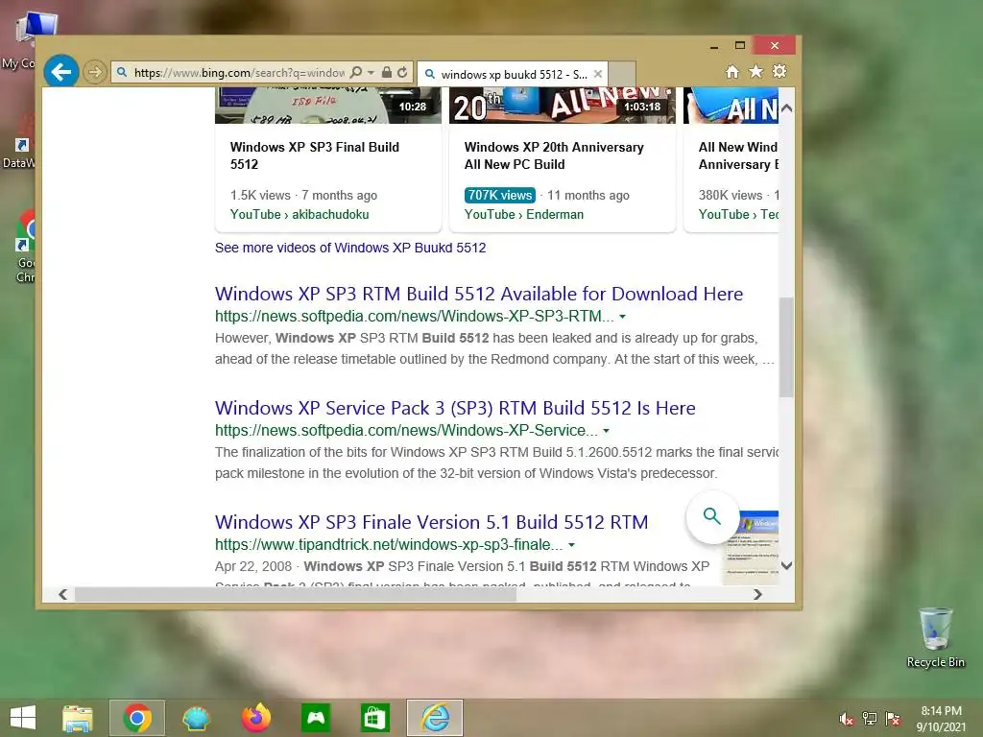Viewport: 983px width, 737px height.
Task: Open 'Windows XP Service Pack 3 (SP3) RTM Build 5512 Is Here'
Action: click(455, 408)
